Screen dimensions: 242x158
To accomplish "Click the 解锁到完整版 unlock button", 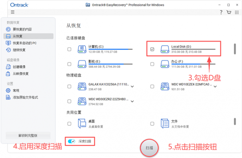I will [x=28, y=135].
